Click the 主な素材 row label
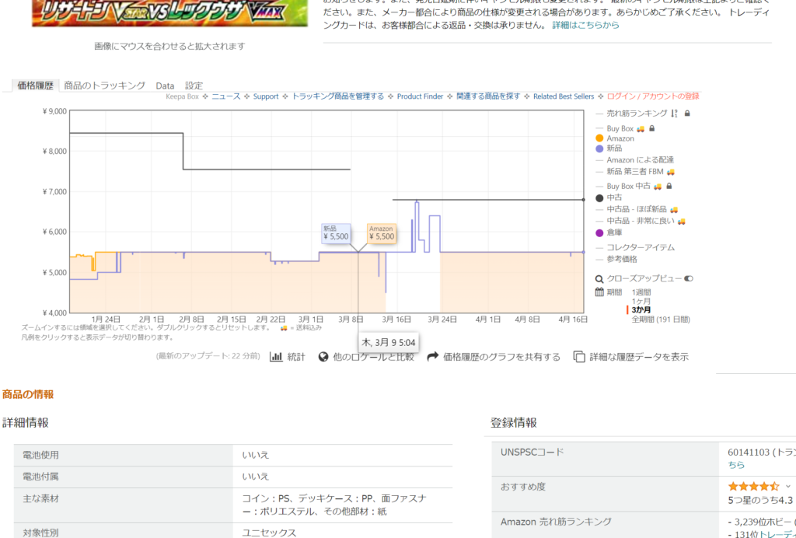796x538 pixels. tap(40, 499)
